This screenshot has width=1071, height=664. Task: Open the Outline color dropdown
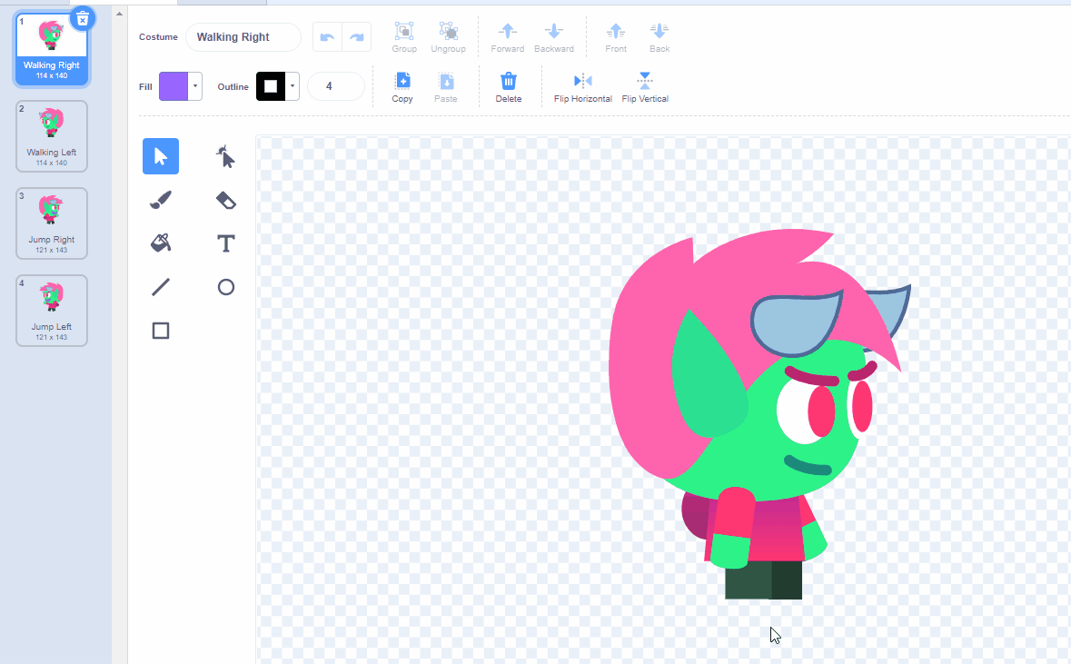coord(293,87)
